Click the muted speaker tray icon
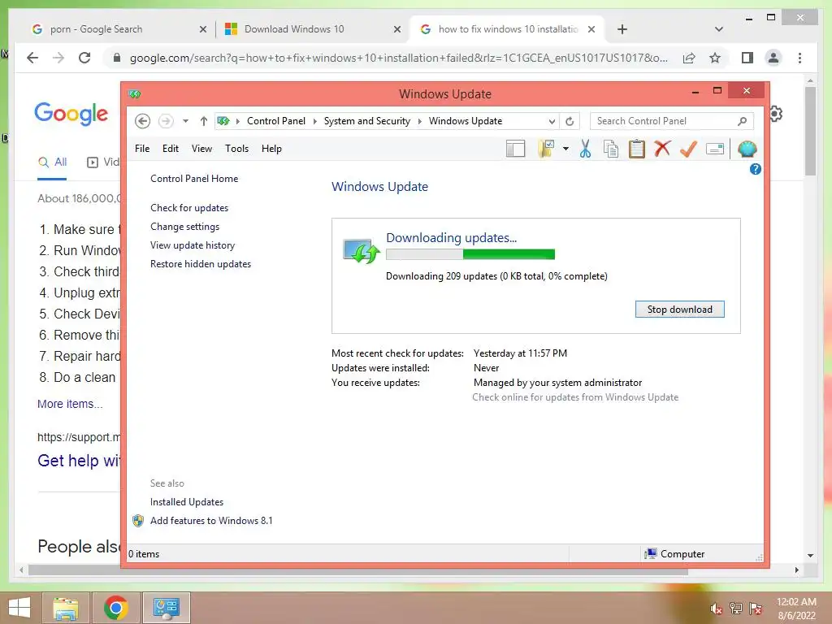Viewport: 832px width, 624px height. 716,609
